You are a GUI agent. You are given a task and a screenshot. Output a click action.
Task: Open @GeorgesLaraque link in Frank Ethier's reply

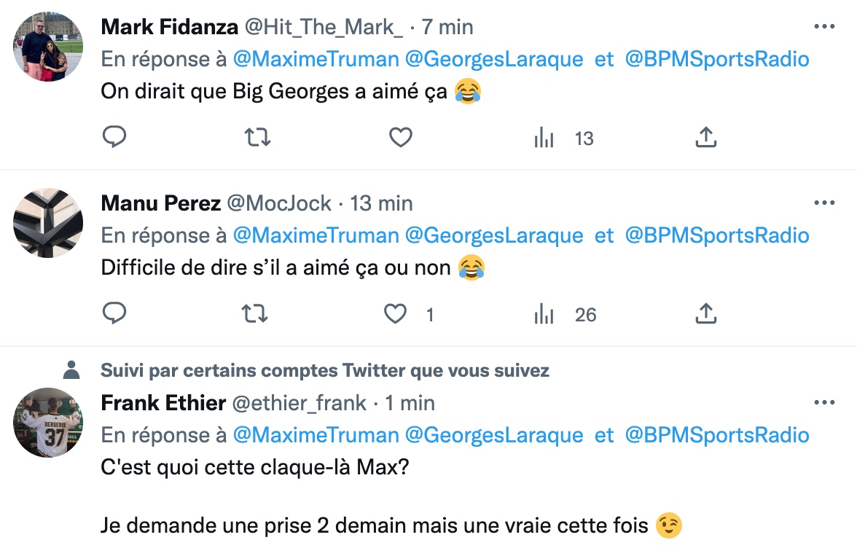pyautogui.click(x=493, y=436)
